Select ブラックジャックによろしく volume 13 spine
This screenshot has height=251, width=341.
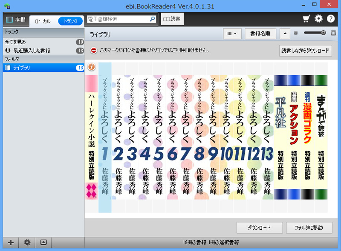[x=267, y=137]
